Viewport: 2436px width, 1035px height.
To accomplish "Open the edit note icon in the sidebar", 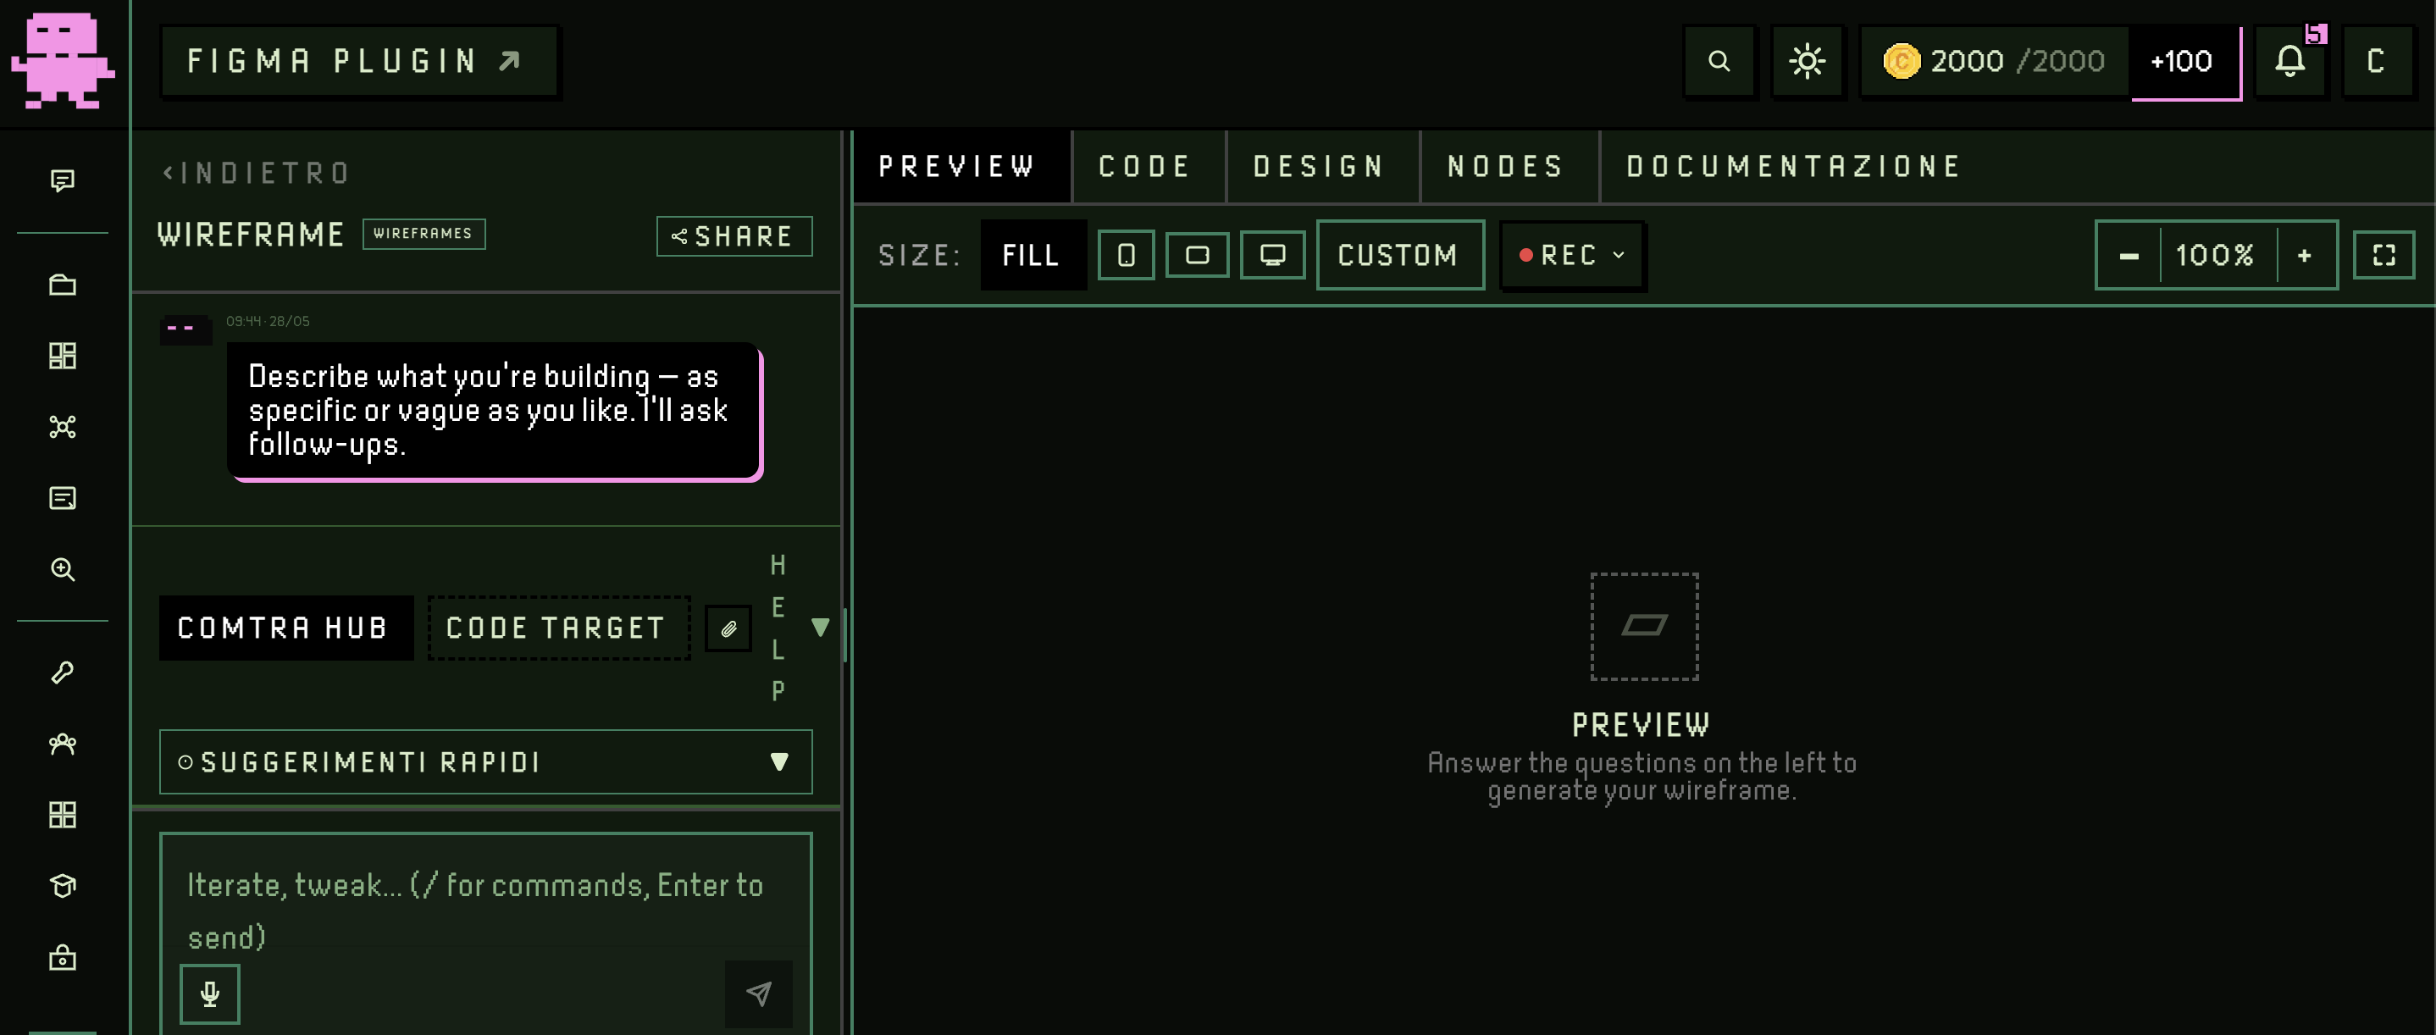I will pyautogui.click(x=63, y=498).
